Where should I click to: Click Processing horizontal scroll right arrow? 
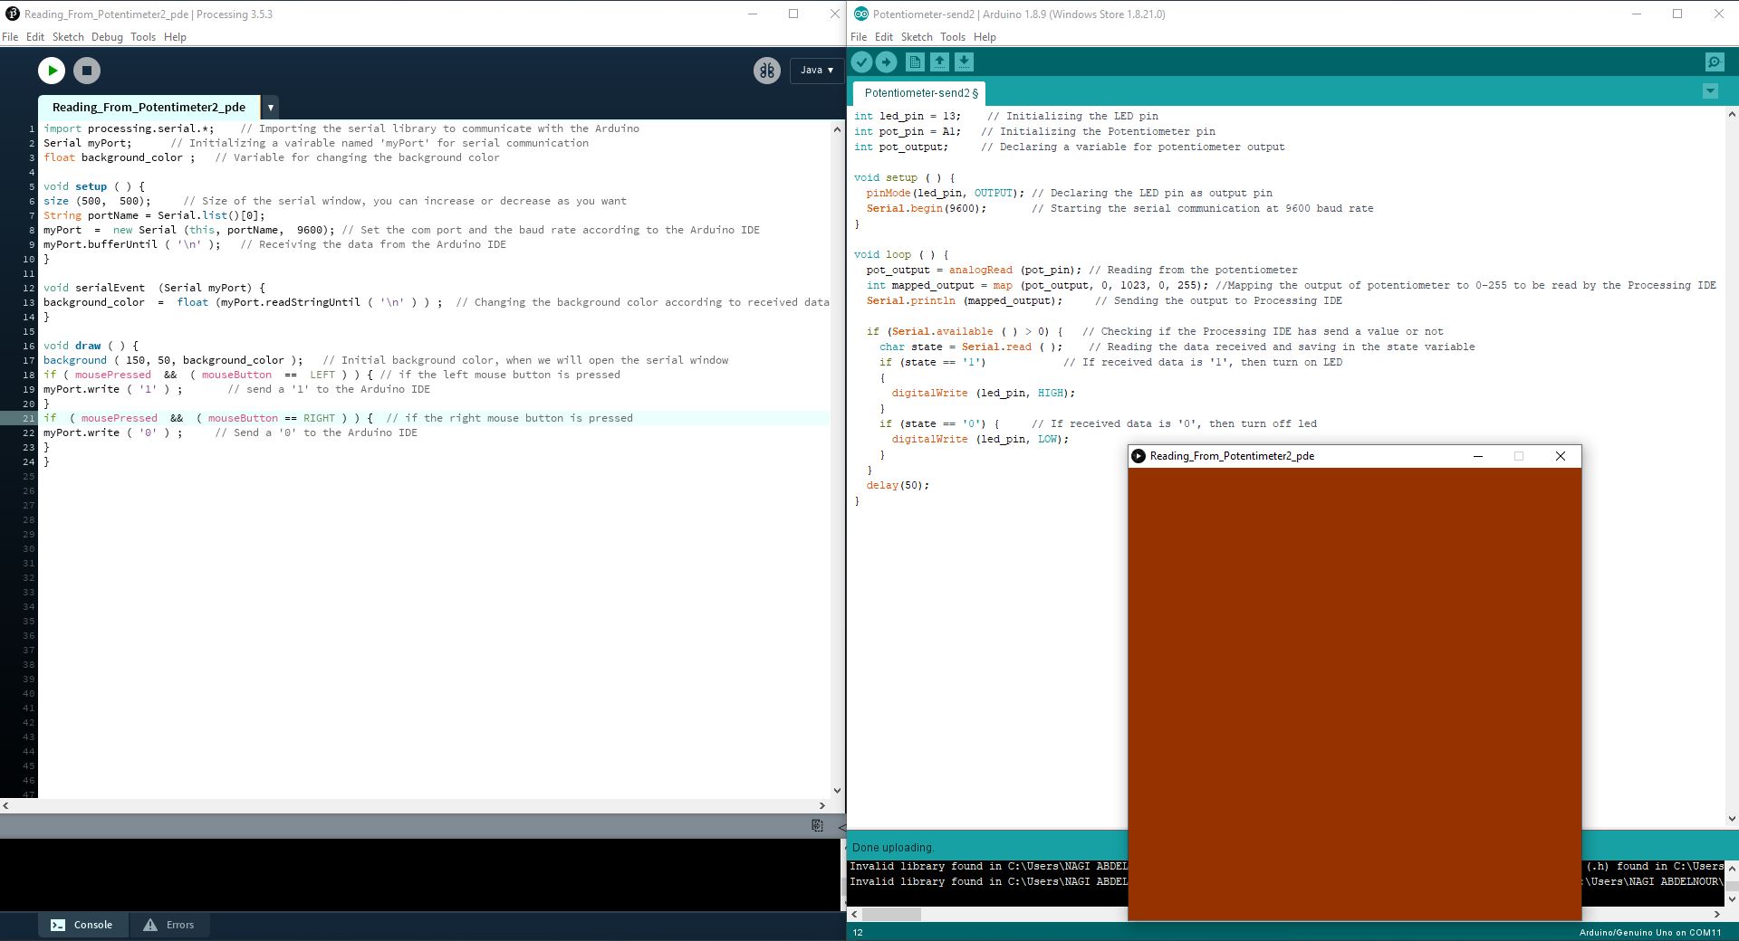822,805
